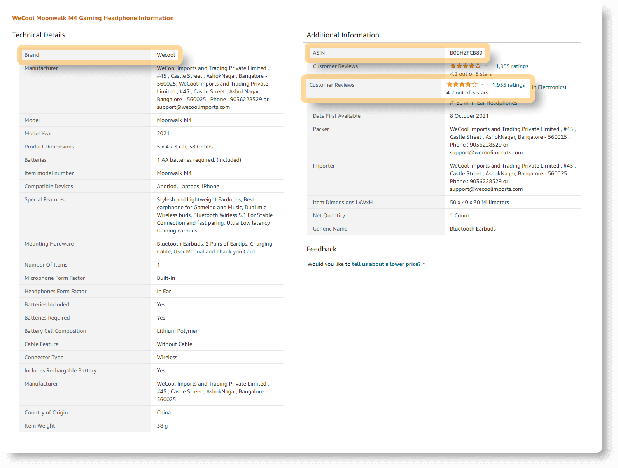Screen dimensions: 618x468
Task: Click the 'Additional Information' heading
Action: [343, 35]
